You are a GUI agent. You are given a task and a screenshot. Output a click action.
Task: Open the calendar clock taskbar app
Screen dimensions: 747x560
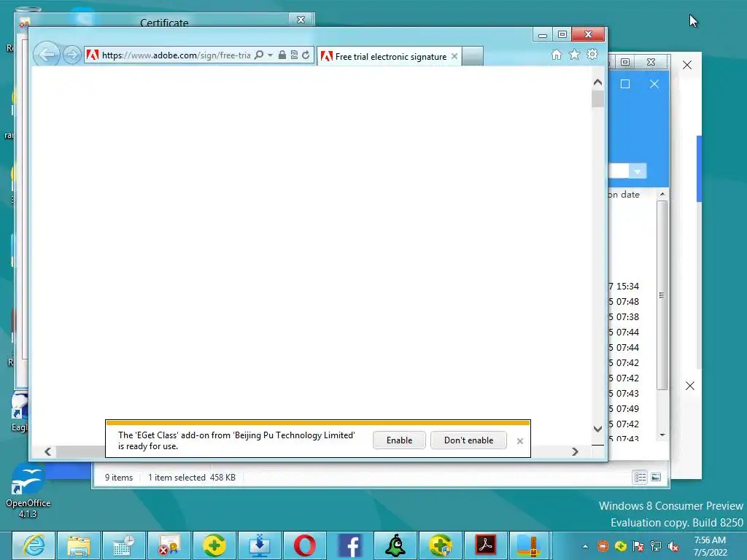(x=124, y=545)
